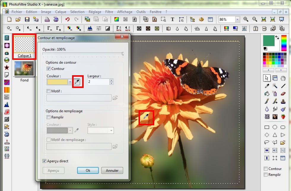Open a file with the Open icon
Screen dimensions: 291x191
pos(18,19)
